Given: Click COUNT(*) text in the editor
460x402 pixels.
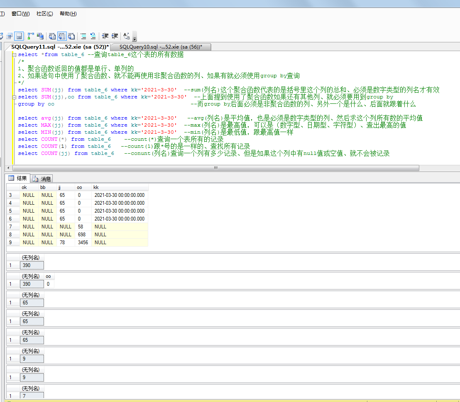Looking at the screenshot, I should [54, 139].
